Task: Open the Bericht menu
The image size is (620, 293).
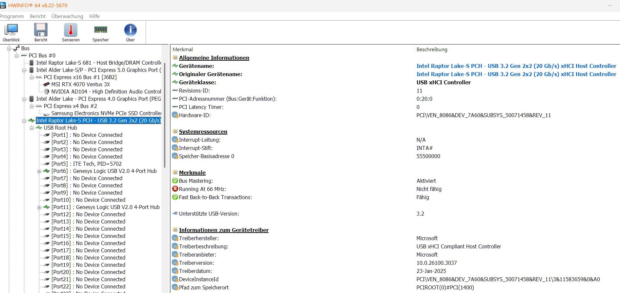Action: (38, 16)
